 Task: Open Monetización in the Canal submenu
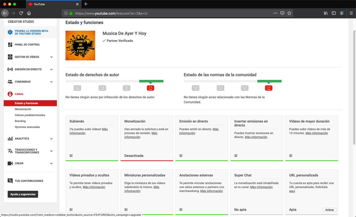23,109
